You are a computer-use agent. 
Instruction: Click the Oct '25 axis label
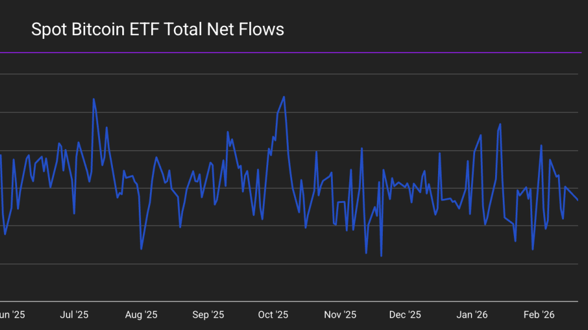click(x=273, y=315)
